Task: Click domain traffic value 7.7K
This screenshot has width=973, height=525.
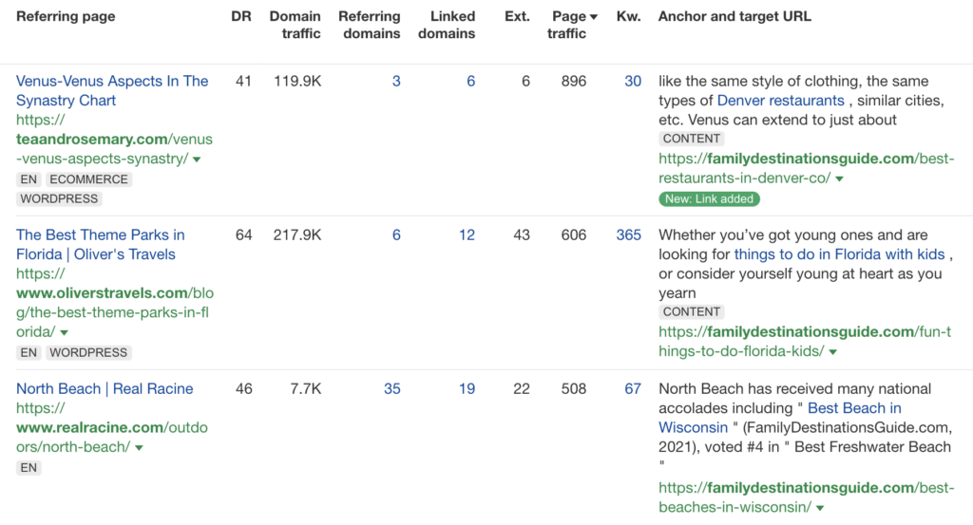Action: pos(306,388)
